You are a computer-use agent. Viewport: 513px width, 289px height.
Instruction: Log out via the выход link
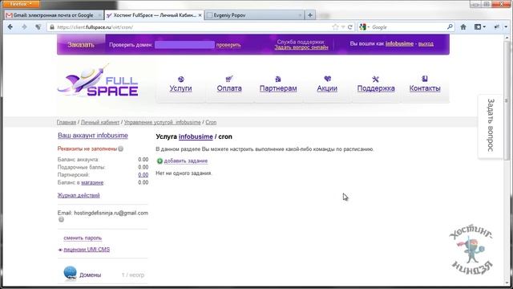[426, 43]
